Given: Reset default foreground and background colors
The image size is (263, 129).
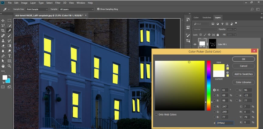Looking at the screenshot, I should (x=3, y=82).
